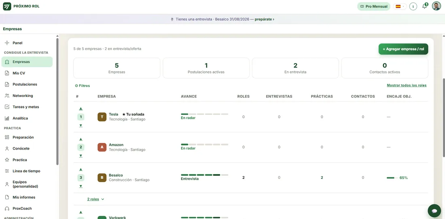Screen dimensions: 445x219
Task: Click the En entrevista stat card
Action: (295, 68)
